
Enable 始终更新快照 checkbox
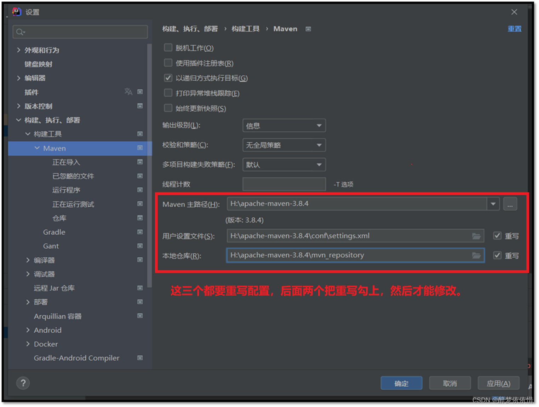(168, 108)
